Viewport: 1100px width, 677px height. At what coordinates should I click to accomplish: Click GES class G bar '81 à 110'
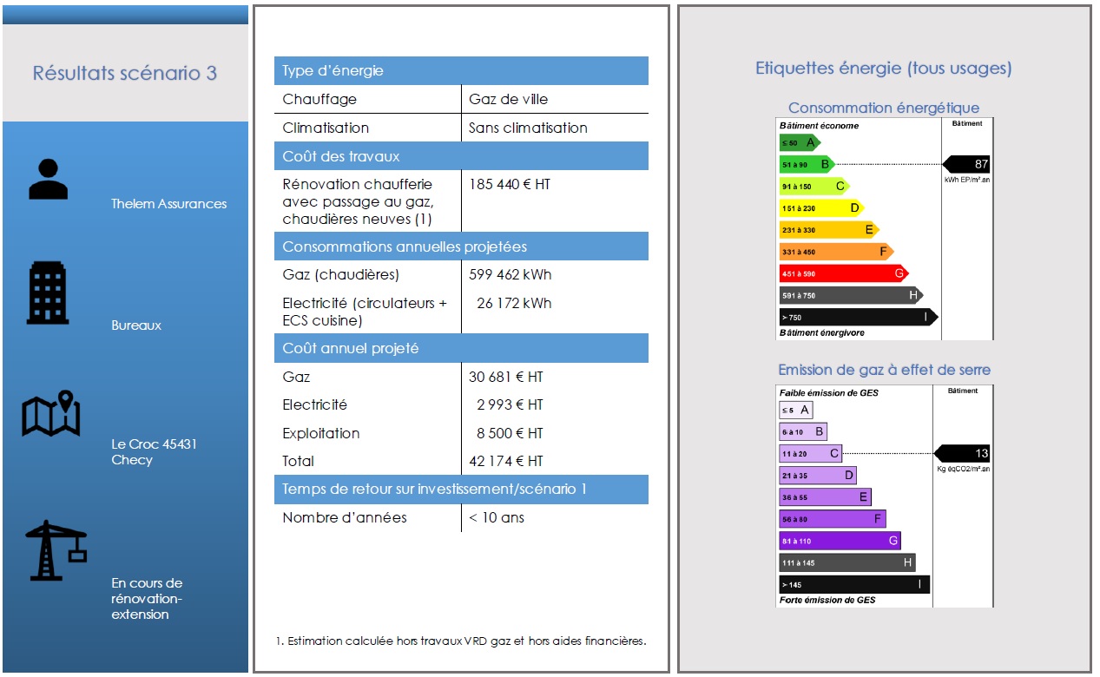840,541
